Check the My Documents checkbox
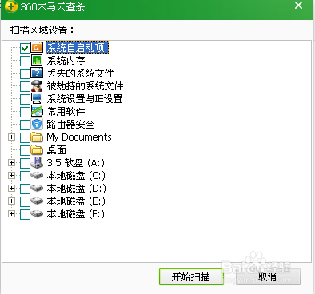315x294 pixels. coord(25,137)
